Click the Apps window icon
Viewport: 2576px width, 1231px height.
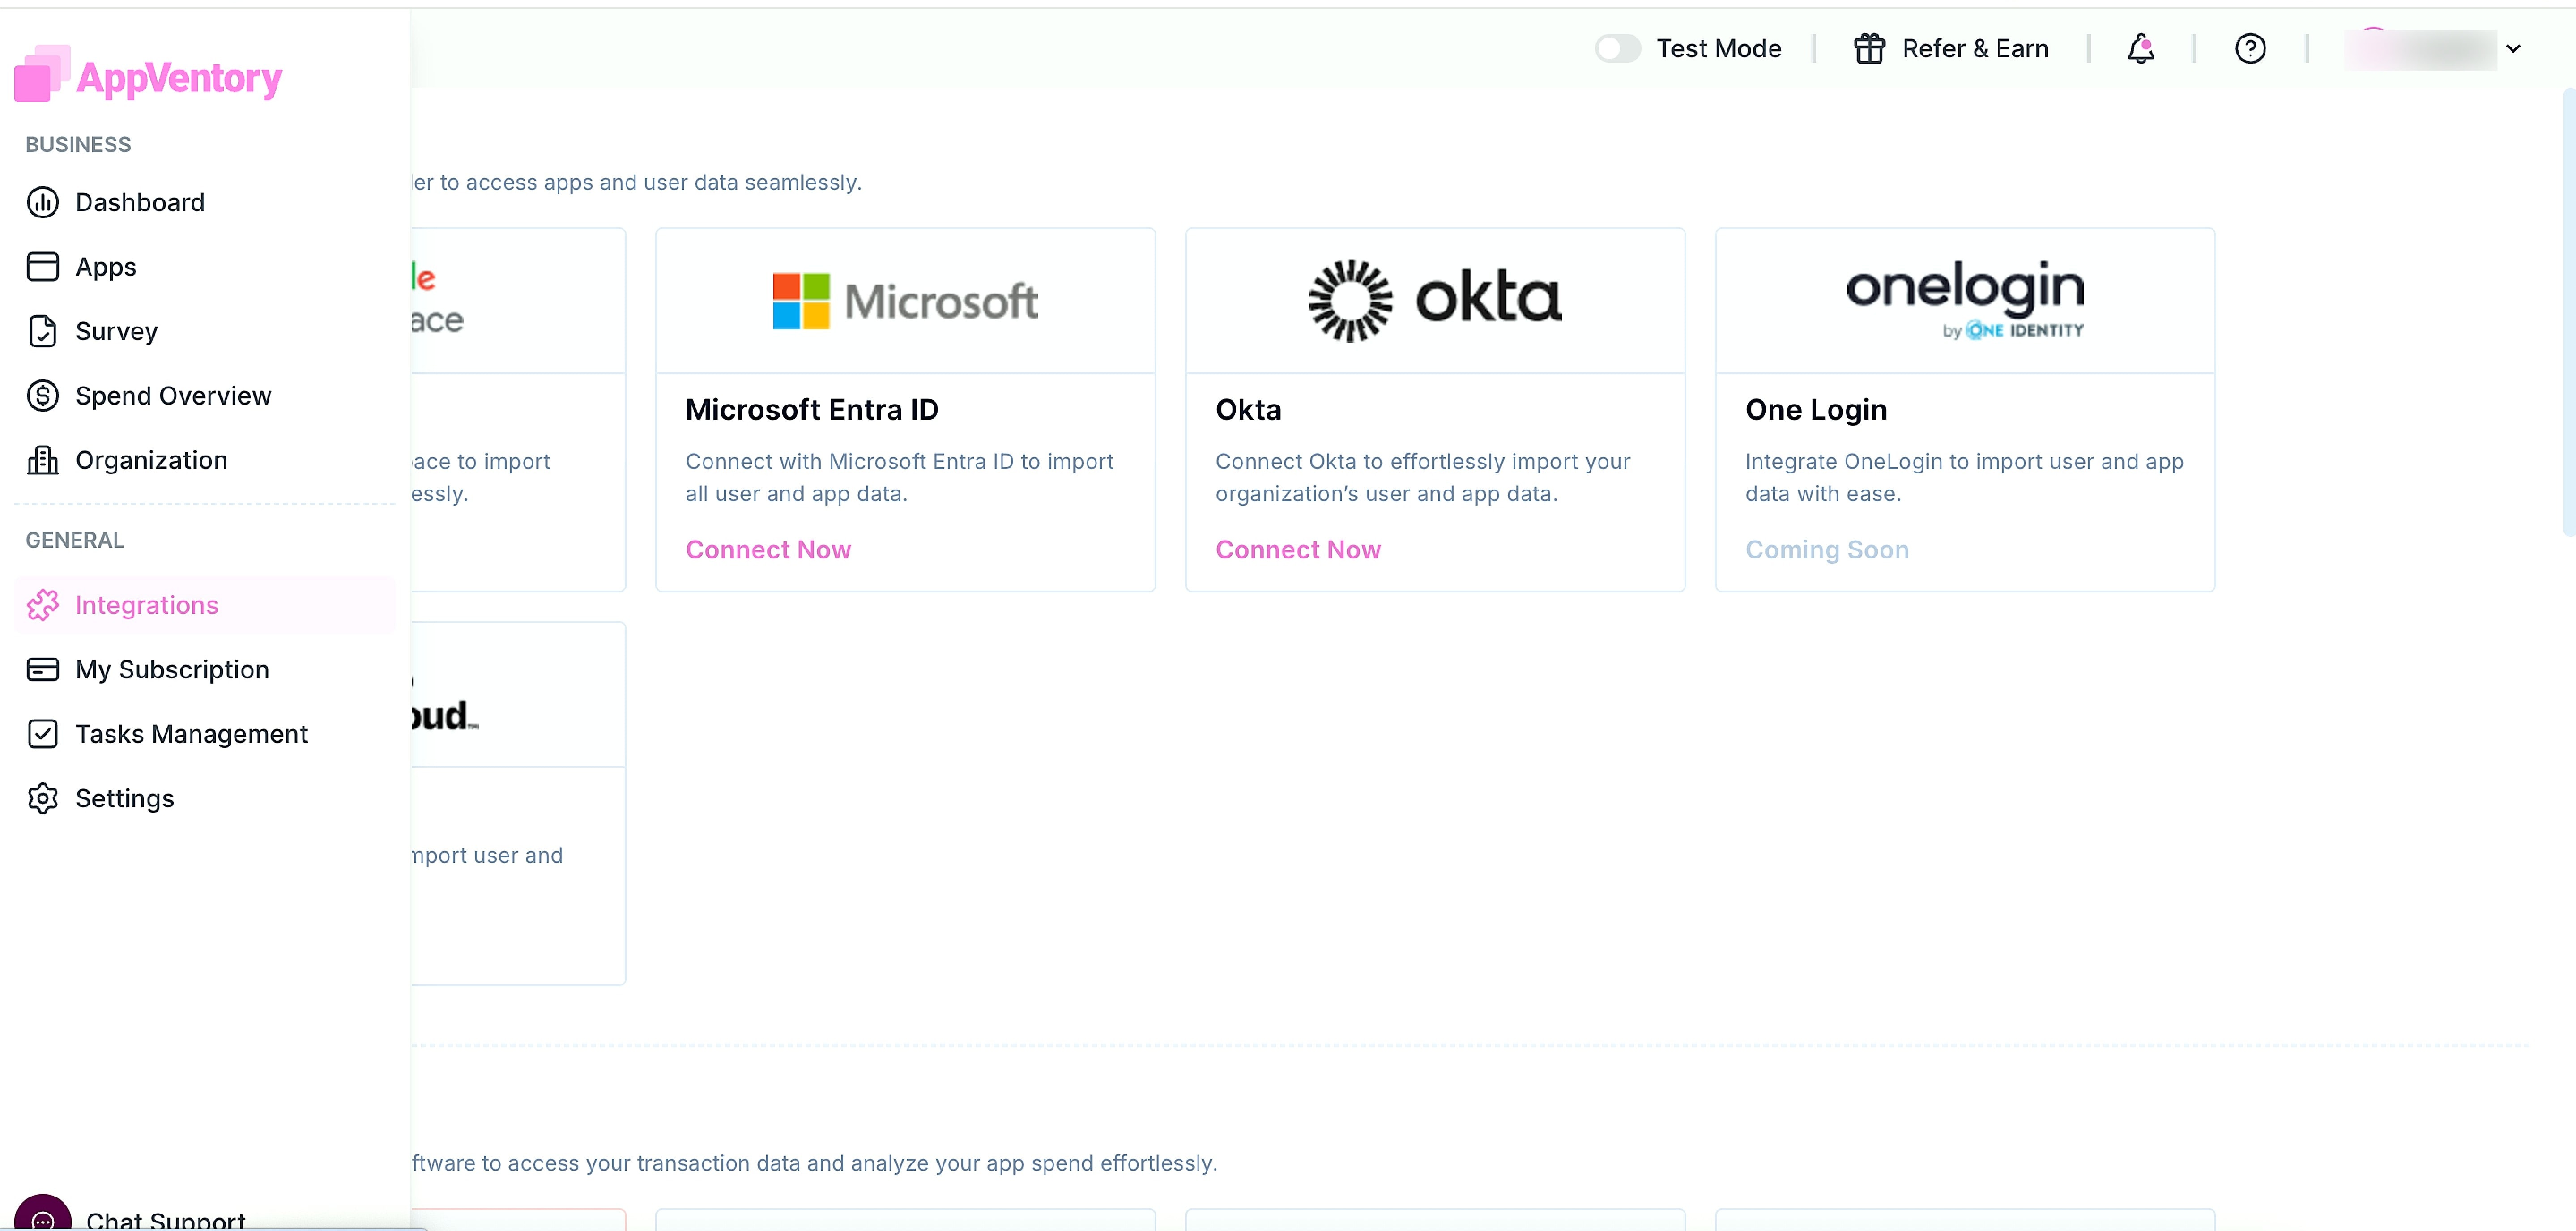tap(42, 267)
